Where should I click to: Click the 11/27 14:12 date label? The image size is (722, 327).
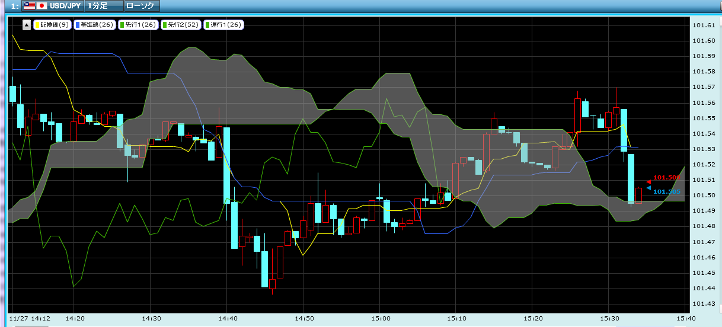(30, 318)
